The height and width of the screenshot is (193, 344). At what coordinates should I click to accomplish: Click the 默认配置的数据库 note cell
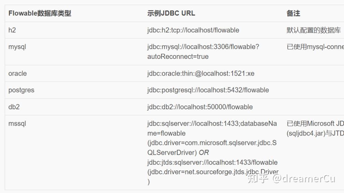313,30
